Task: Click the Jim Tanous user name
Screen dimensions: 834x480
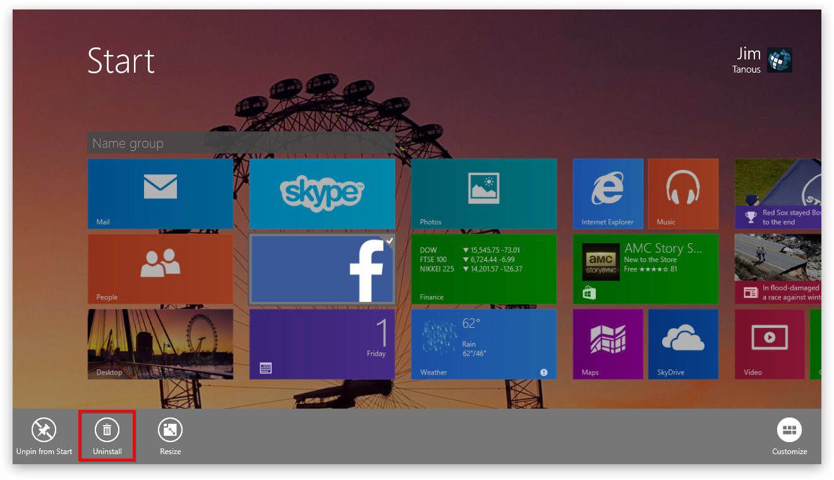Action: point(747,60)
